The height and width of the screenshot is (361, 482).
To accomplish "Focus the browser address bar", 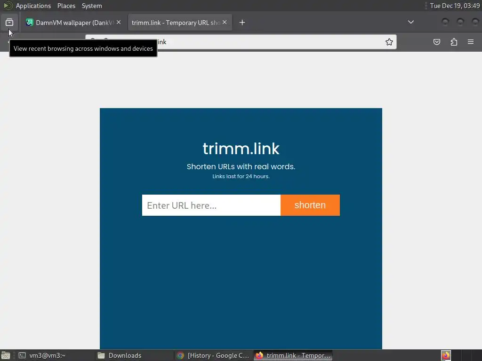I will pyautogui.click(x=241, y=42).
